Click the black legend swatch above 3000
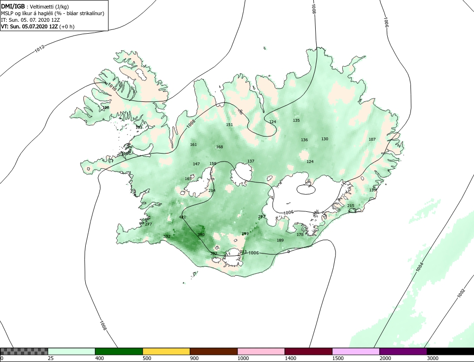This screenshot has height=362, width=474. point(450,351)
